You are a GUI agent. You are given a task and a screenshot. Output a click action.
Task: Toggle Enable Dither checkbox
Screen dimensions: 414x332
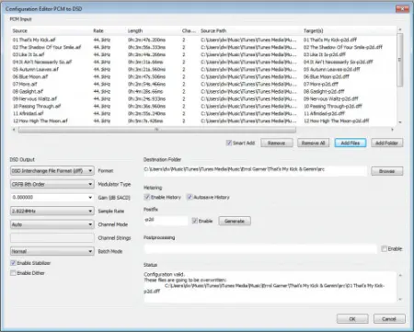(x=13, y=273)
